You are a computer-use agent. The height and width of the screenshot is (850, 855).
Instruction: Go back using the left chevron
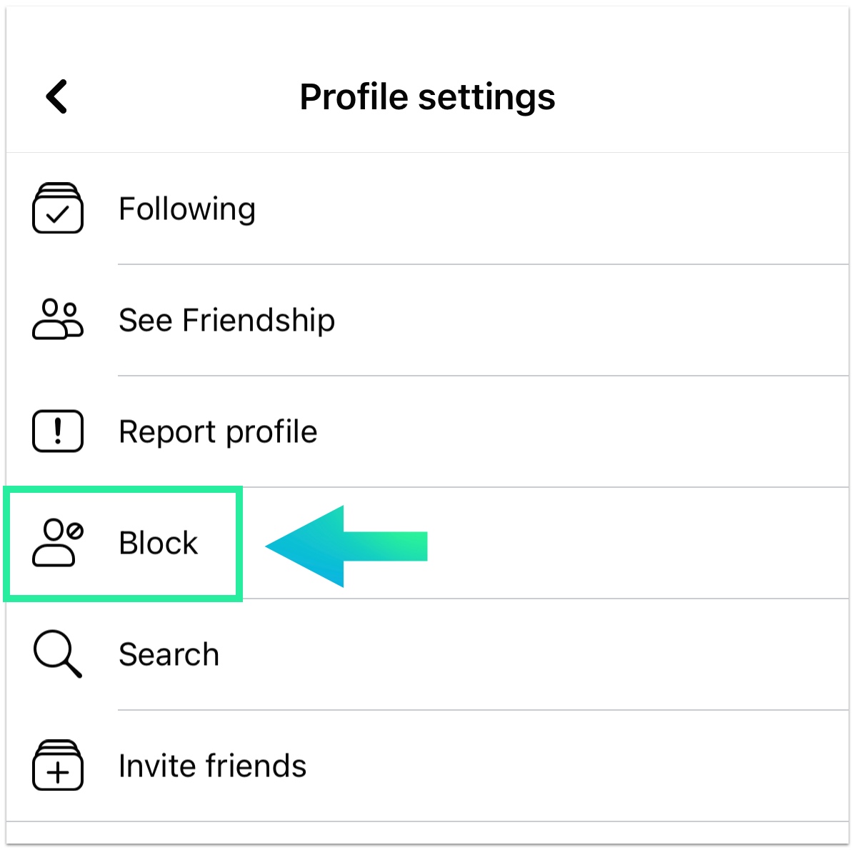click(x=56, y=96)
